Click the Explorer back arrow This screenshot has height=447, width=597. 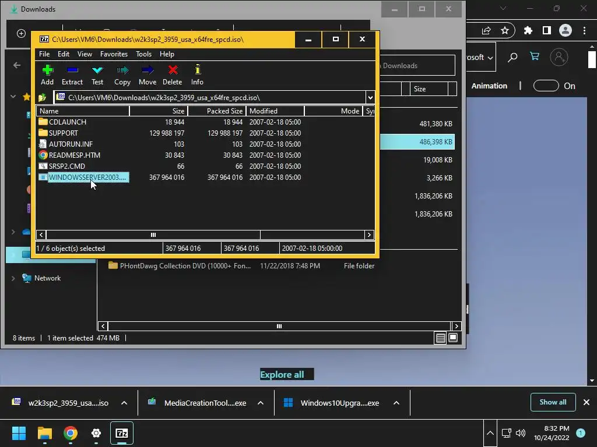pos(17,65)
